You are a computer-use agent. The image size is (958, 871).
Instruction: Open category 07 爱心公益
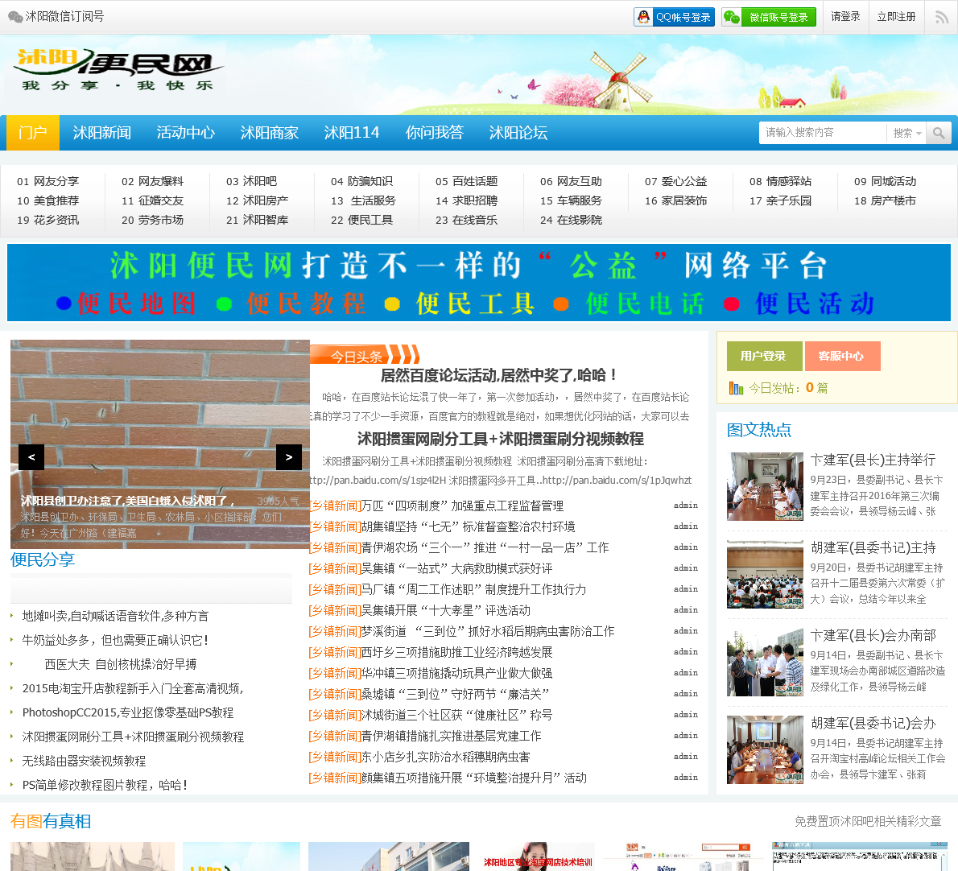[675, 181]
